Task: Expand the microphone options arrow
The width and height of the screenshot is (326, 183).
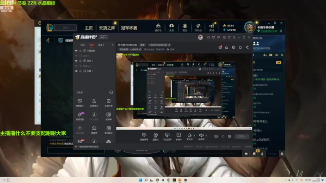Action: pyautogui.click(x=194, y=136)
